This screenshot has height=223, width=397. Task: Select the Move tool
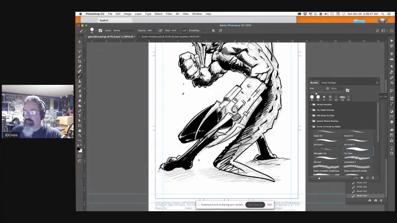[80, 42]
